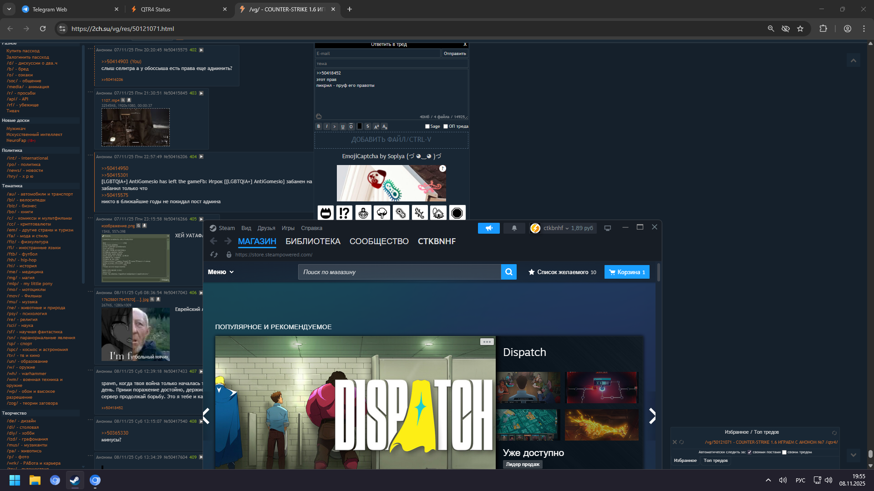Click the captcha help question mark
The width and height of the screenshot is (874, 491).
pos(442,169)
